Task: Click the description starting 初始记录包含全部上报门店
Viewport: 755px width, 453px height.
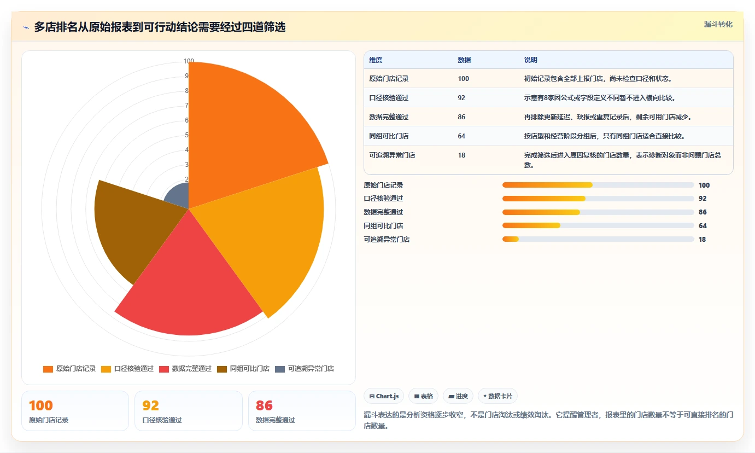Action: click(x=598, y=79)
